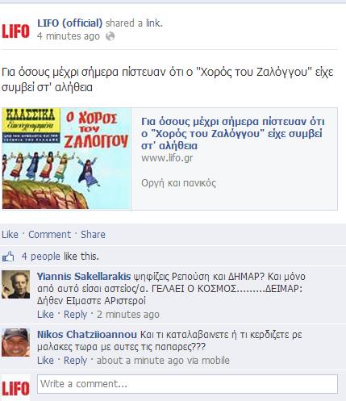The height and width of the screenshot is (401, 346).
Task: Click the thumbs-up likes icon
Action: coord(8,257)
